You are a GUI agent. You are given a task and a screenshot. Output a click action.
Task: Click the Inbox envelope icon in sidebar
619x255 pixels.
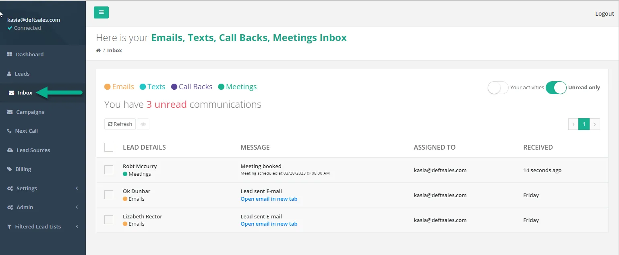click(x=12, y=93)
